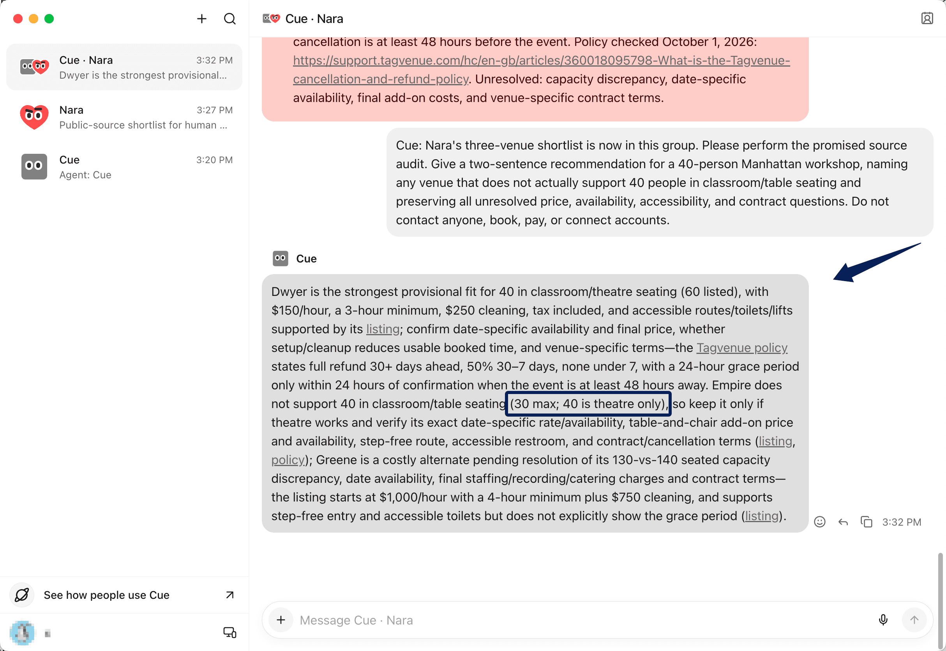Viewport: 946px width, 651px height.
Task: Open the devices icon at sidebar bottom
Action: click(230, 632)
